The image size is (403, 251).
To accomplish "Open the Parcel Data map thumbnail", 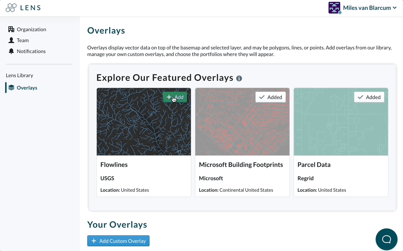I will pos(341,122).
